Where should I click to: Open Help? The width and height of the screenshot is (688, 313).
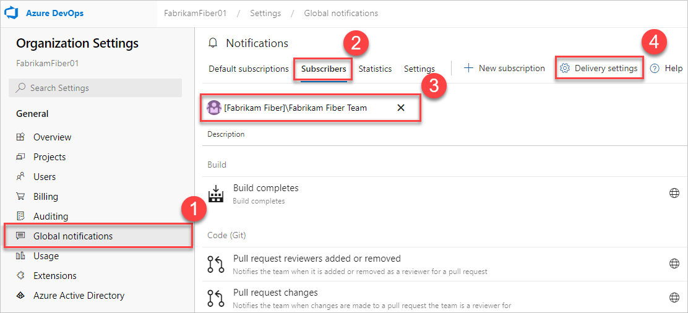click(666, 69)
